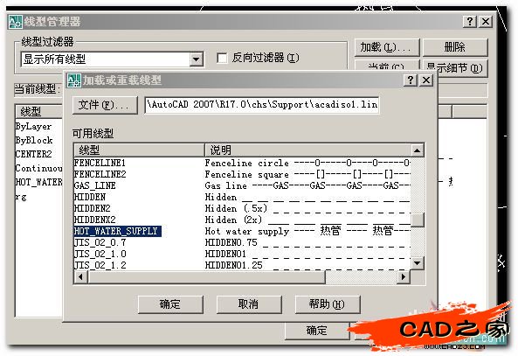
Task: Click the 取消 button
Action: point(249,304)
